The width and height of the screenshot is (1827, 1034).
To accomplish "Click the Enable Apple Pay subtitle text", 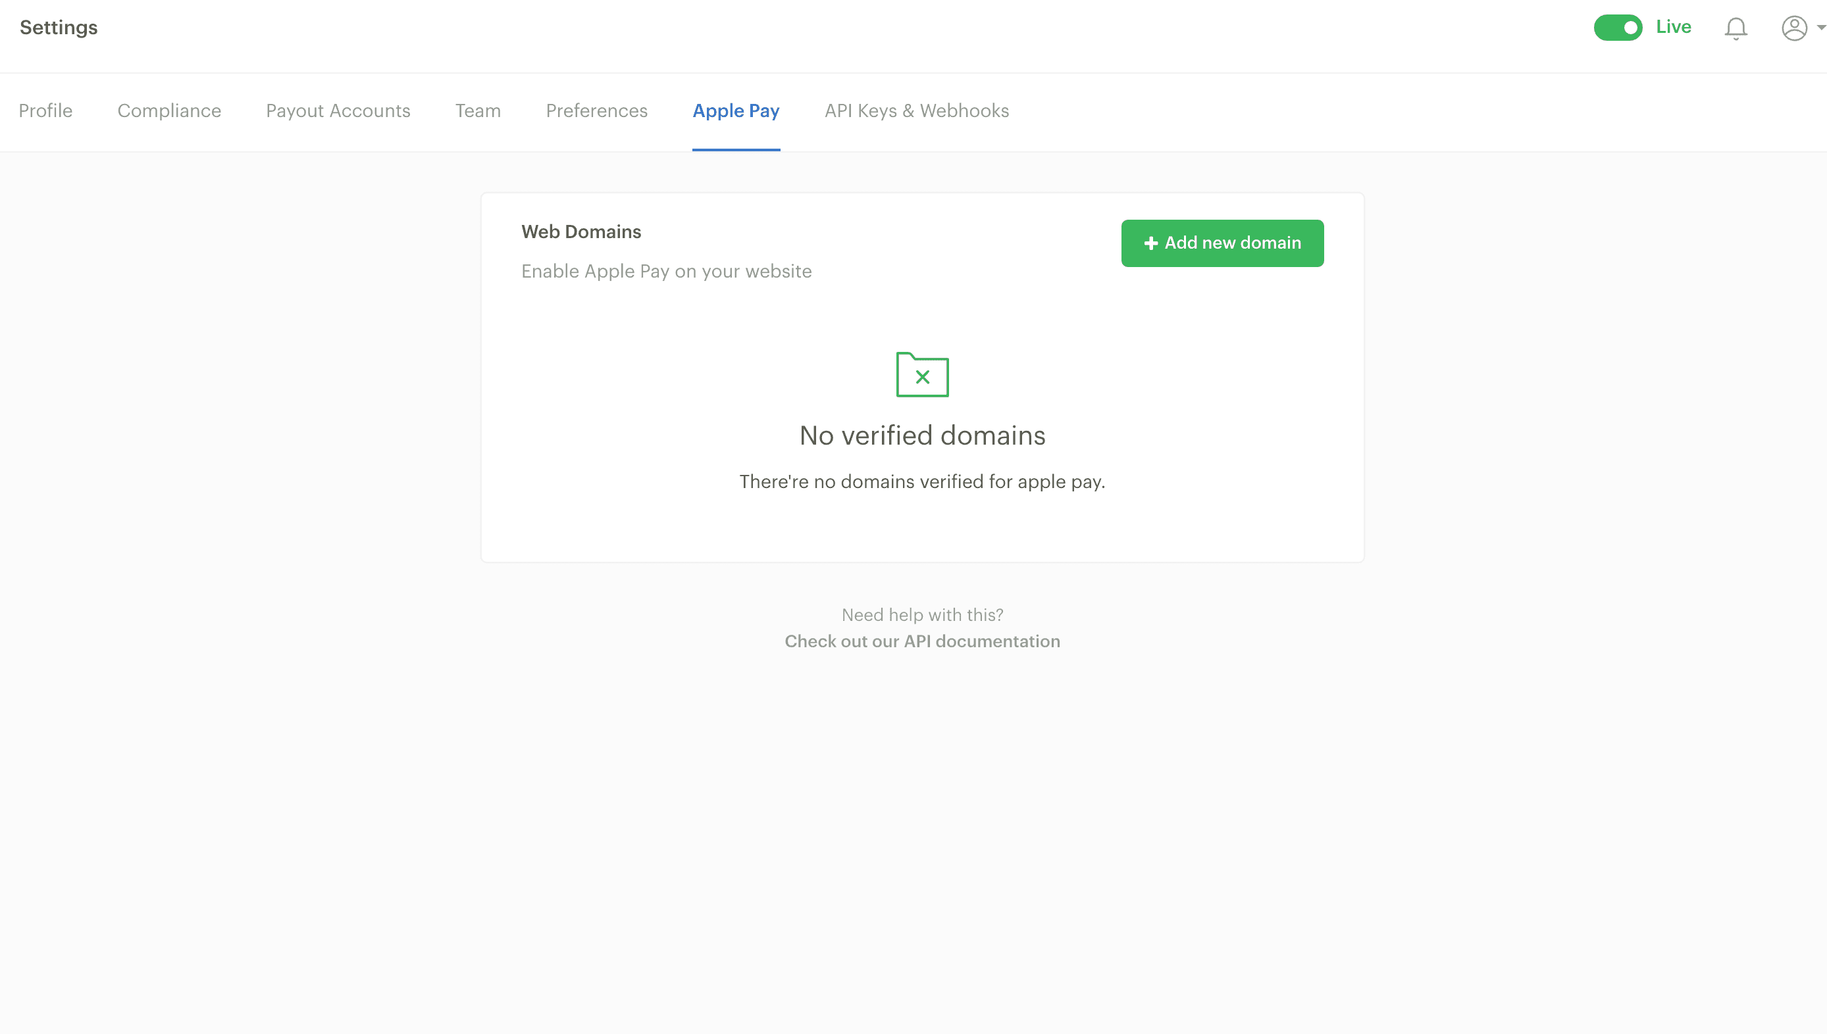I will [x=666, y=271].
